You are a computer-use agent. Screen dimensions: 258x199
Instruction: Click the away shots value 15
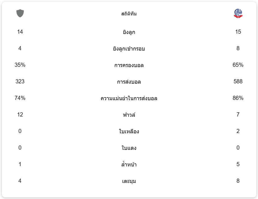tap(238, 32)
